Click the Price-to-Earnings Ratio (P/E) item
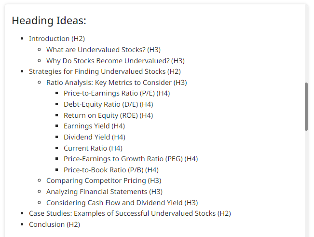The height and width of the screenshot is (237, 314). [117, 93]
